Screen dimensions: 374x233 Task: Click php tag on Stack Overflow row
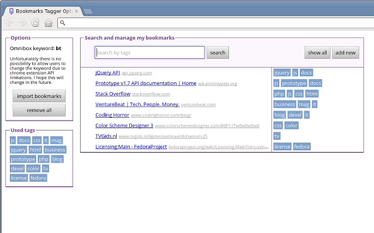pos(279,94)
